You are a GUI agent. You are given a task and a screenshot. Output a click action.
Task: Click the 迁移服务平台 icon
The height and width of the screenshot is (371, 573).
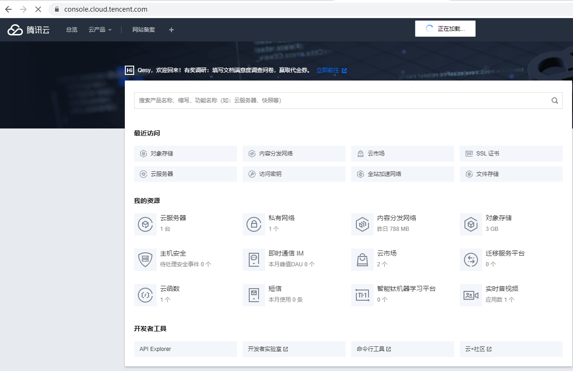coord(471,260)
